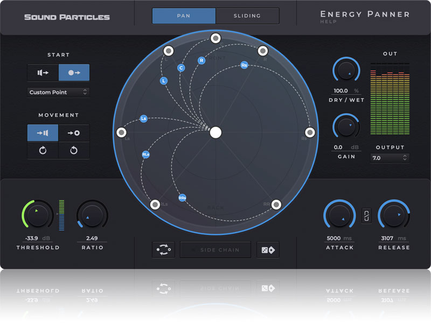Image resolution: width=431 pixels, height=323 pixels.
Task: Click the Dry/Wet knob
Action: (x=347, y=71)
